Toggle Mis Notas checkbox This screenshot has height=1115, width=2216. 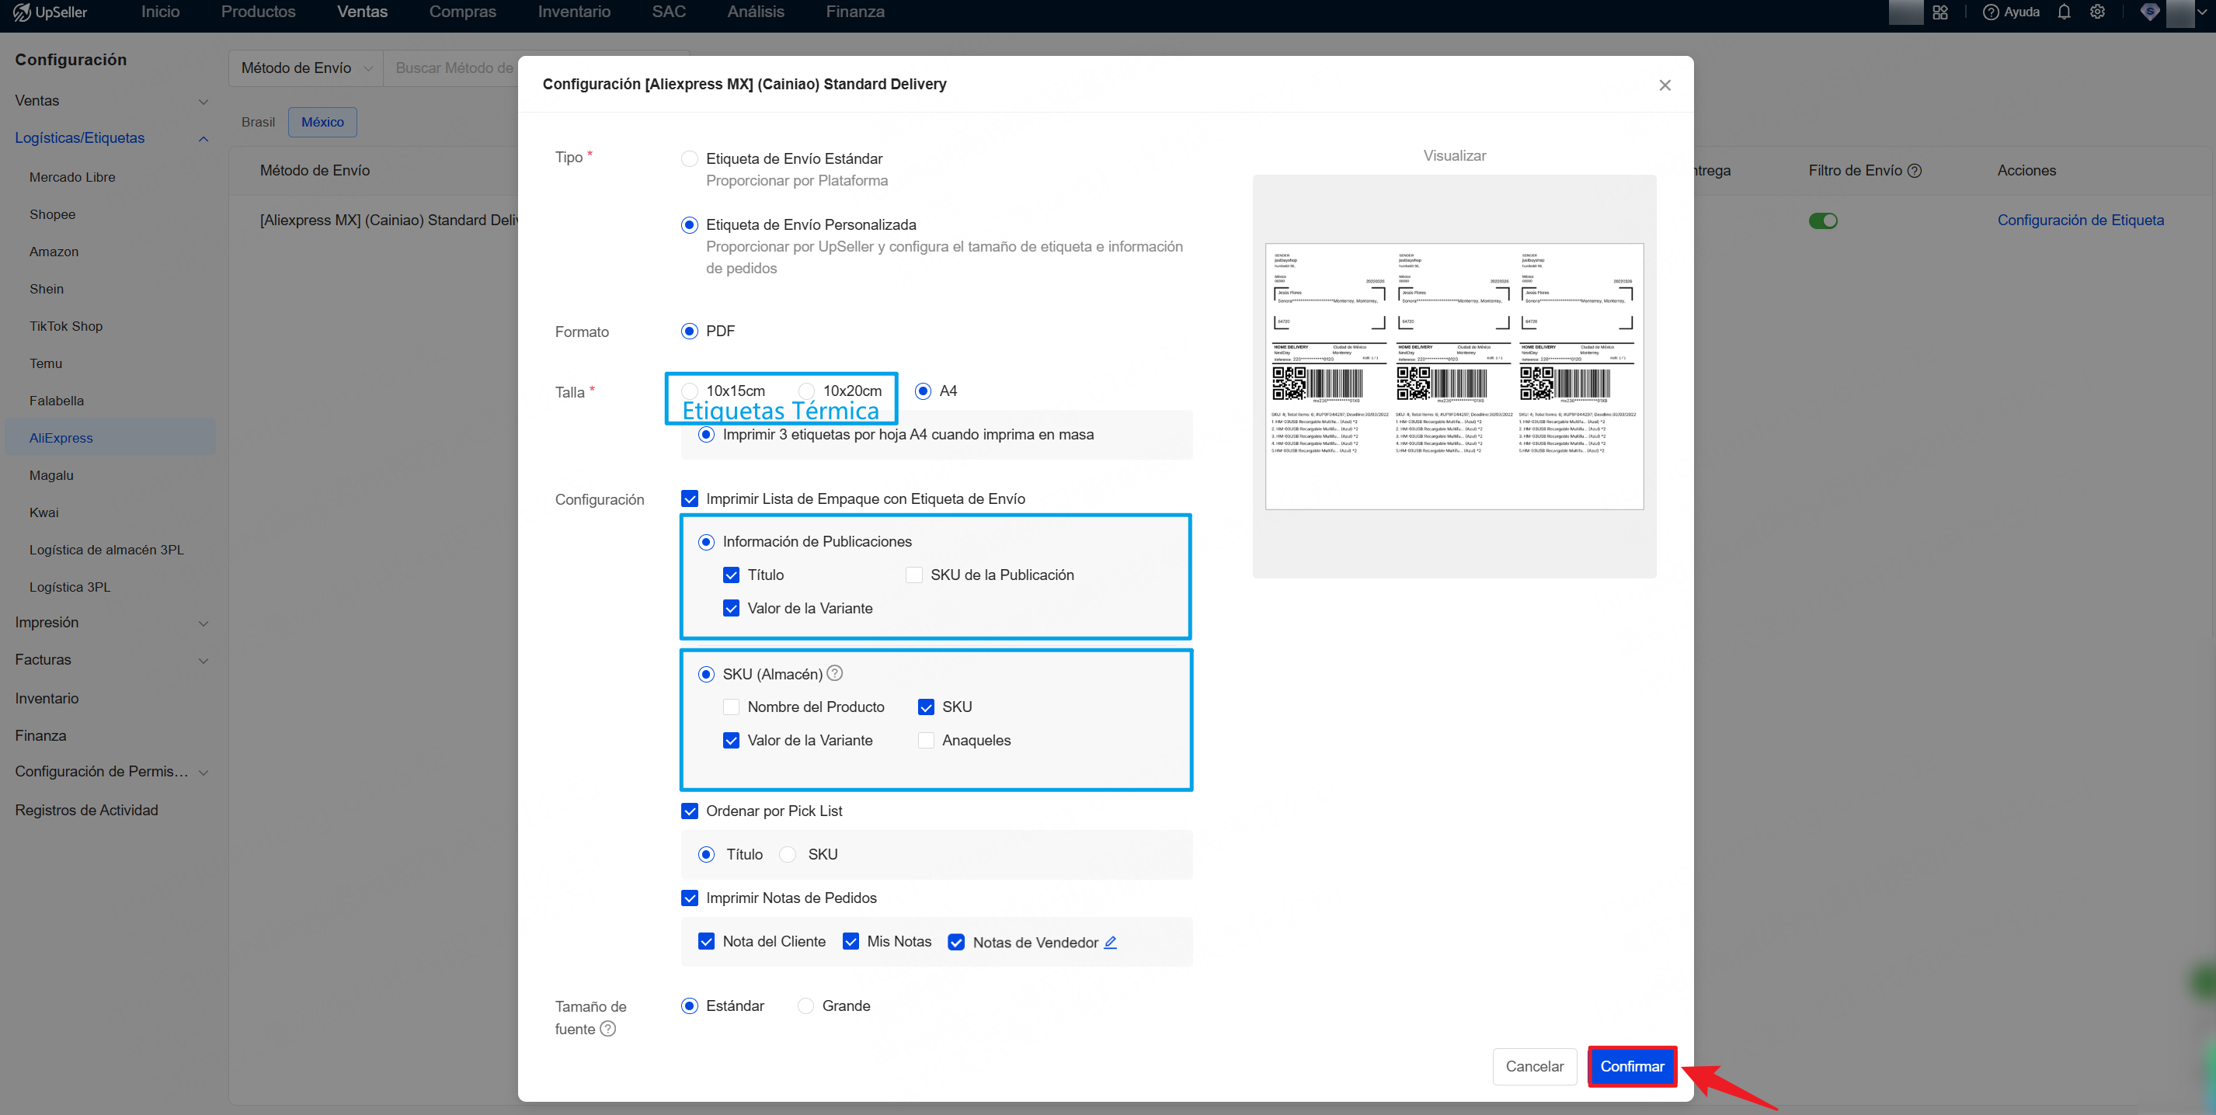[x=850, y=941]
